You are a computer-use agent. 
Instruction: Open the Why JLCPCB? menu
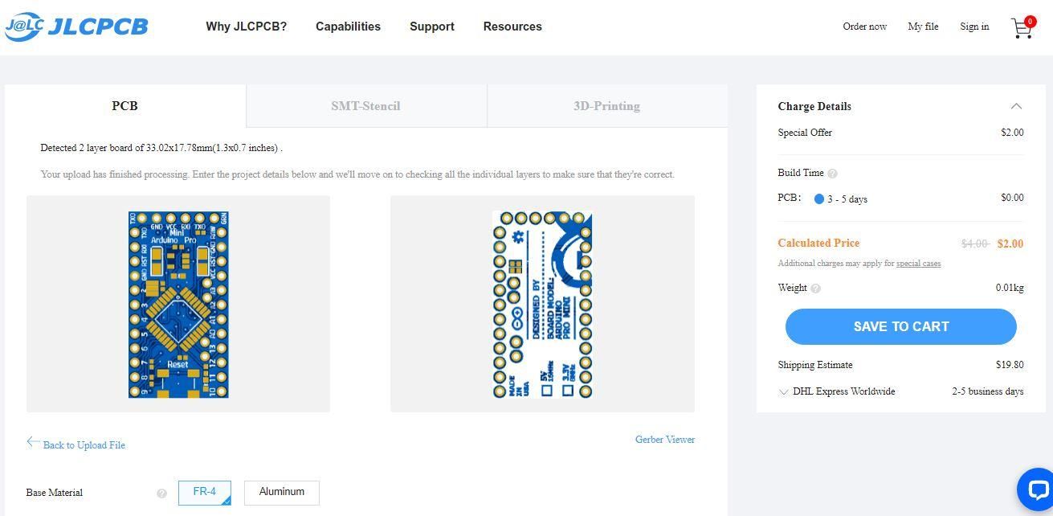tap(246, 27)
